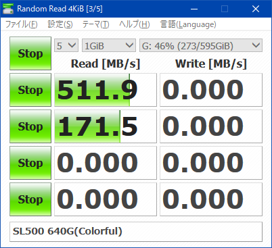Viewport: 272px width, 248px height.
Task: Click the CrystalDiskMark app icon in title bar
Action: click(x=8, y=9)
